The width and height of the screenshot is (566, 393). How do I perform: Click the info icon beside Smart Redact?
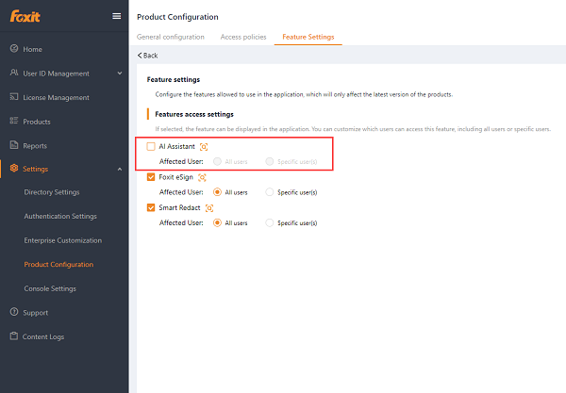click(209, 208)
